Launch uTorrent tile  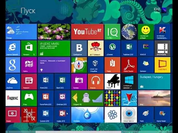[x=112, y=48]
